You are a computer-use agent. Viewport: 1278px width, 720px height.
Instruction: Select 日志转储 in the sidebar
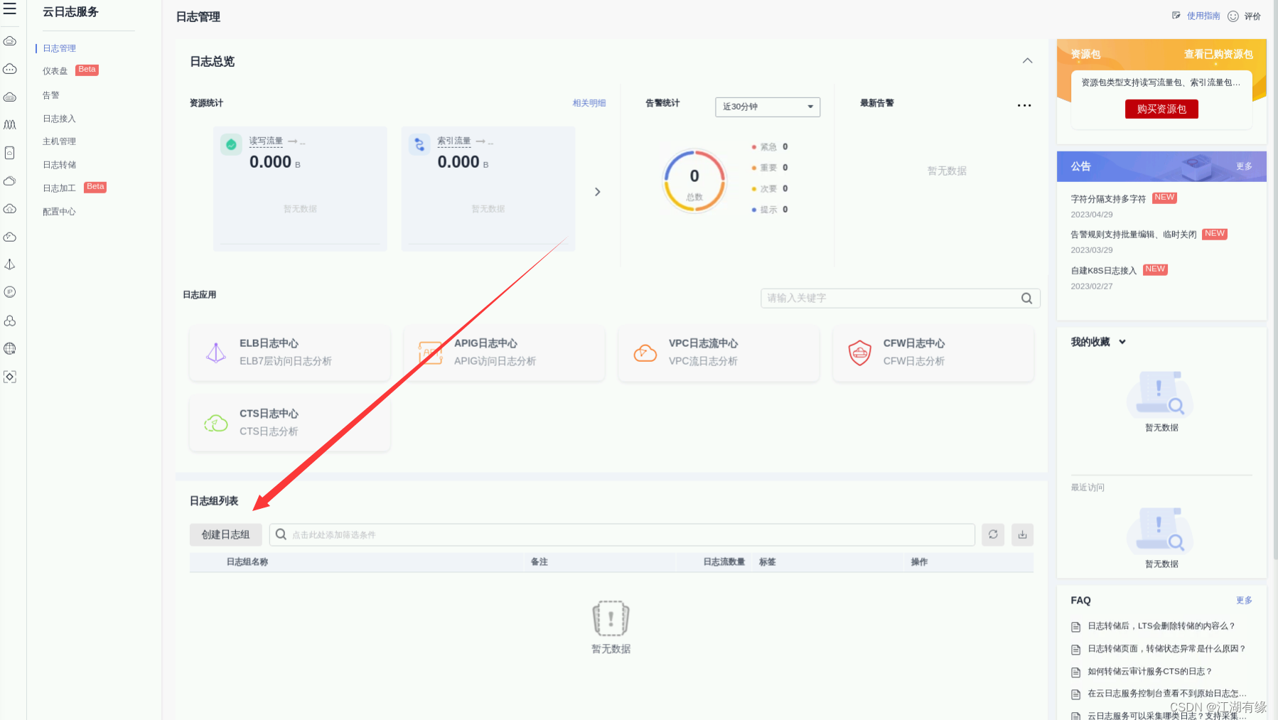pos(59,165)
